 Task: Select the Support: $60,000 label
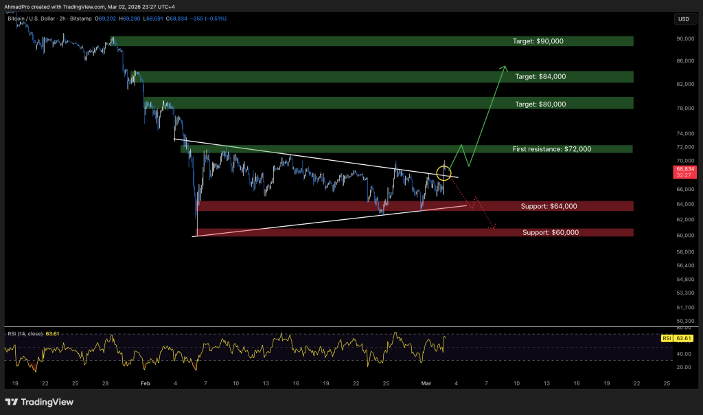coord(550,232)
